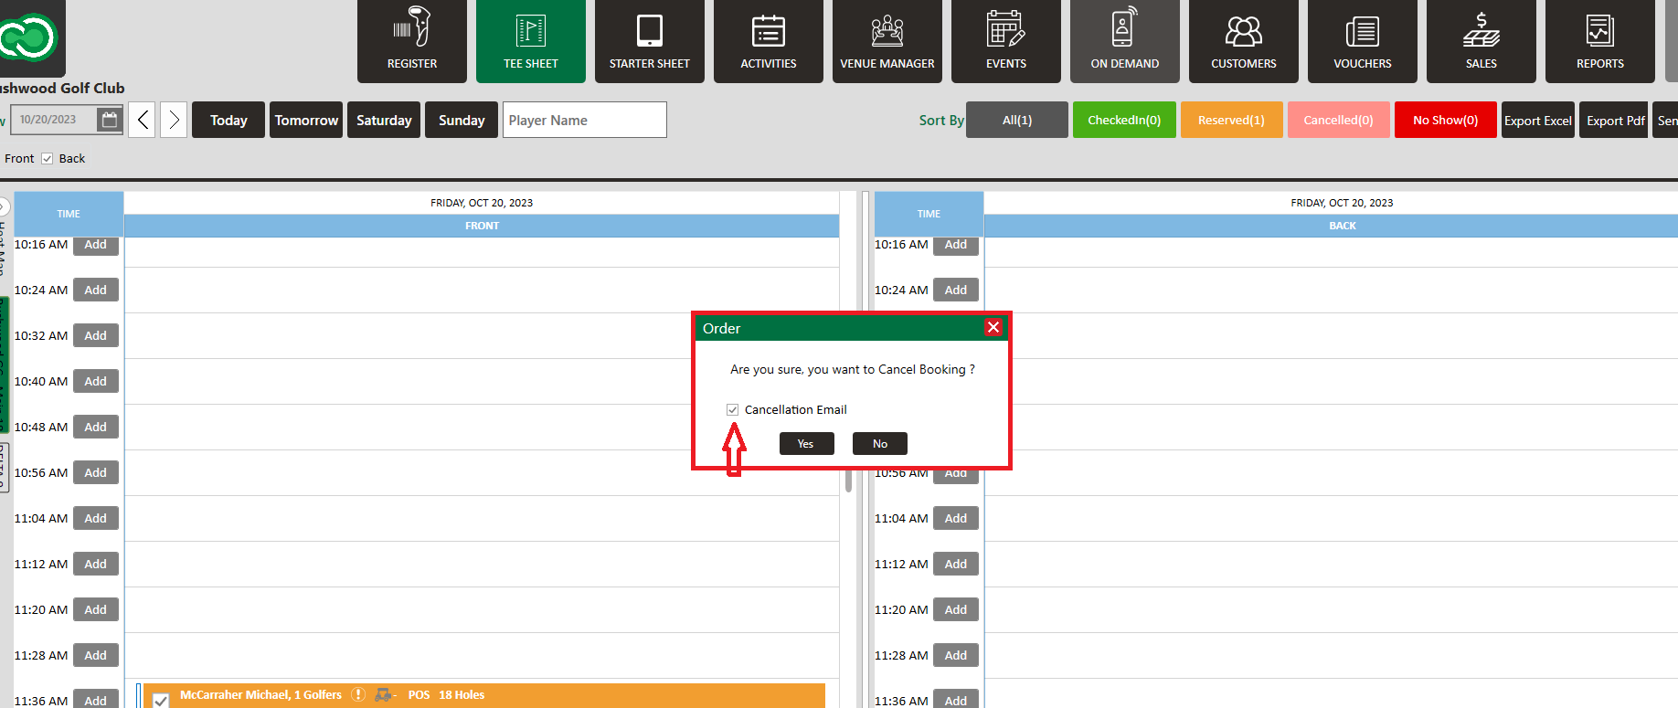Filter by No Show(0) bookings
The image size is (1678, 708).
1446,120
